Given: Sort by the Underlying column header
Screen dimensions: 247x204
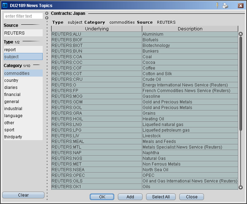Looking at the screenshot, I should point(97,29).
